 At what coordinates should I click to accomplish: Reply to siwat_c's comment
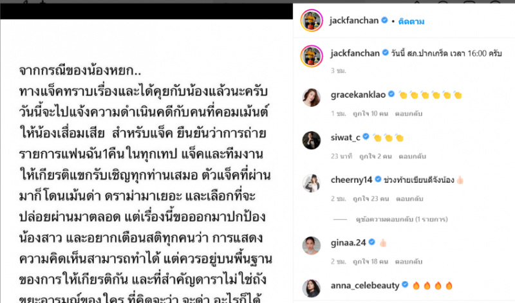click(412, 156)
